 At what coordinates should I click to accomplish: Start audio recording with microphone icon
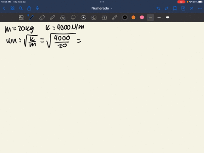pos(37,8)
